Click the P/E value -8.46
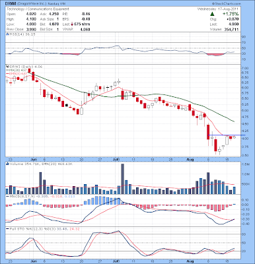255x264 pixels. click(85, 14)
